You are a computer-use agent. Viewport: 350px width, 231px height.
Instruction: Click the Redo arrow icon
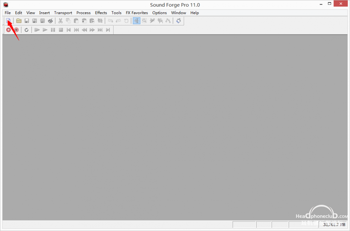(x=118, y=21)
